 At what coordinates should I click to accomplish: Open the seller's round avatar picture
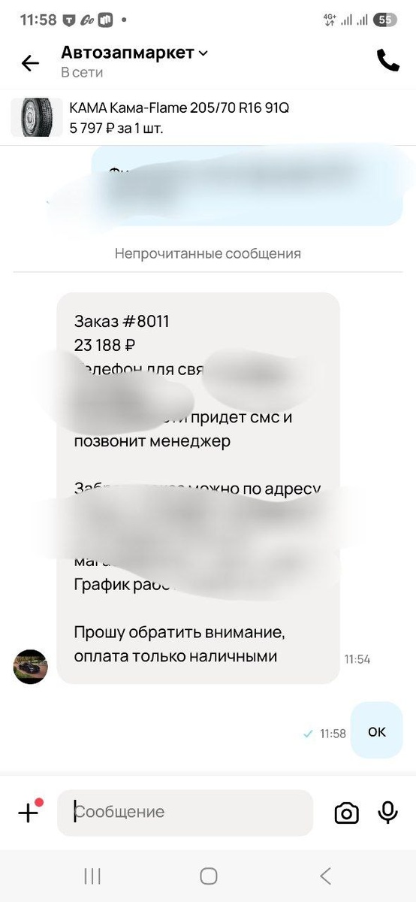point(31,667)
